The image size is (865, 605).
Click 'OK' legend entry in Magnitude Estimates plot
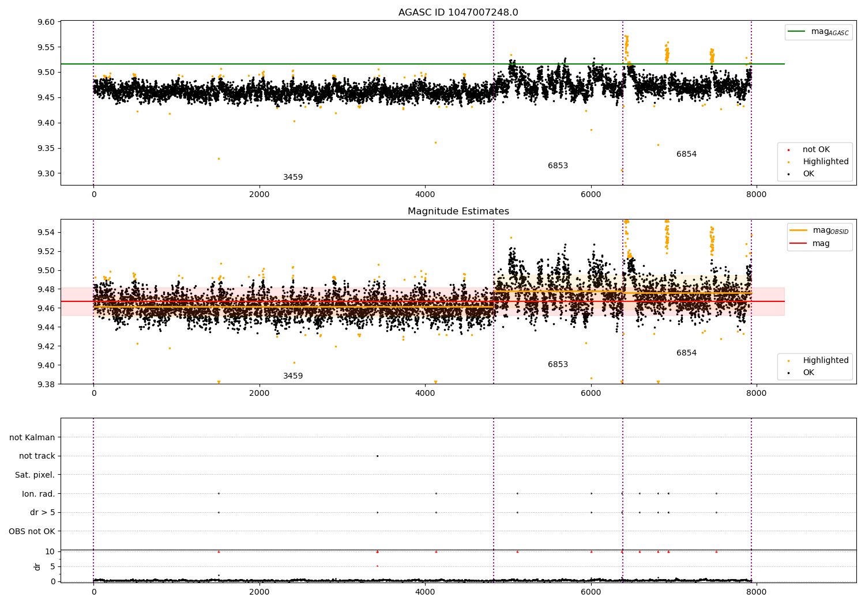point(808,373)
